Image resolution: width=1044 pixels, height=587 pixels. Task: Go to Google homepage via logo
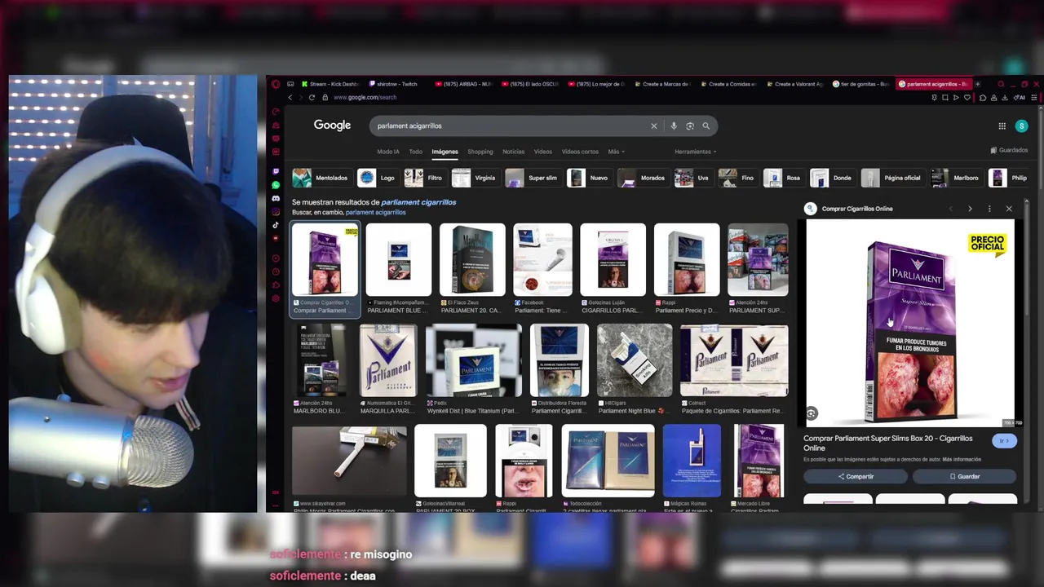tap(332, 126)
